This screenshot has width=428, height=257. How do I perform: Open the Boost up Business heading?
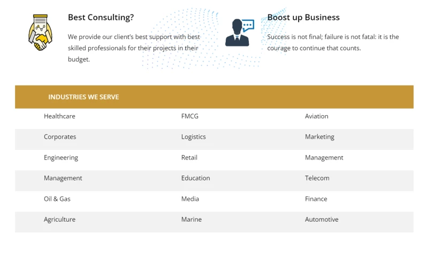[x=303, y=17]
